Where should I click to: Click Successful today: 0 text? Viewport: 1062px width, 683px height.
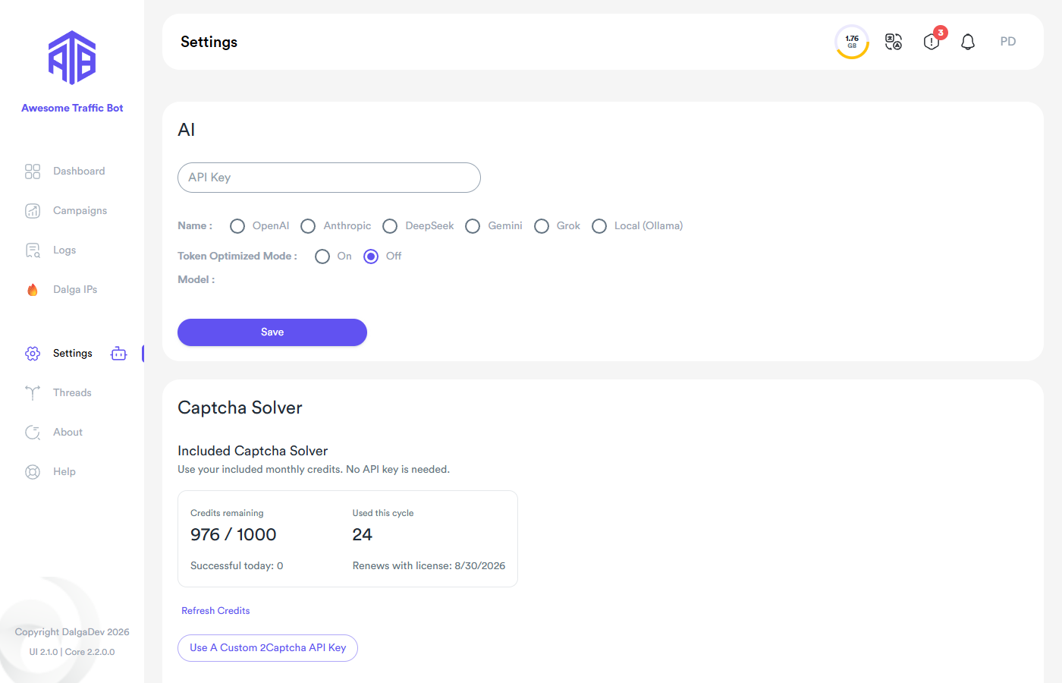[x=237, y=566]
